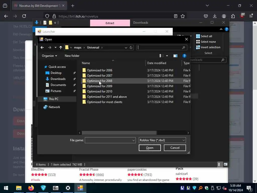Open the view options dropdown arrow
The width and height of the screenshot is (257, 193).
pyautogui.click(x=167, y=56)
